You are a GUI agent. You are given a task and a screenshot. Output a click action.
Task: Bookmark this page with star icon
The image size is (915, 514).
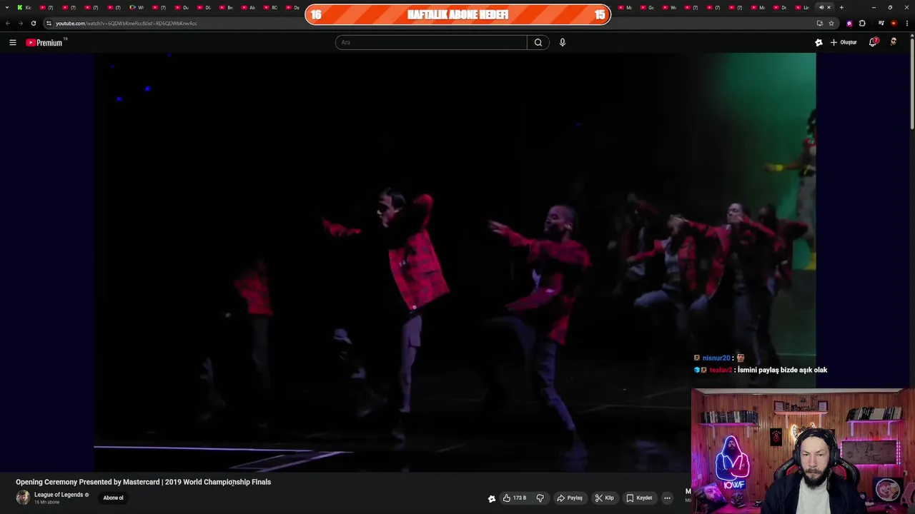point(831,23)
